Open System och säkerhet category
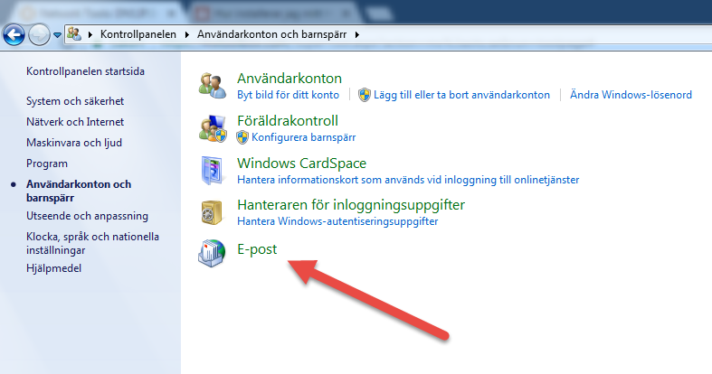Image resolution: width=712 pixels, height=374 pixels. tap(75, 101)
